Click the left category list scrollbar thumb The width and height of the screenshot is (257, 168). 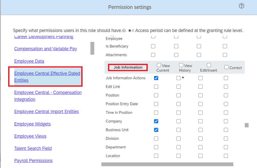pos(92,48)
